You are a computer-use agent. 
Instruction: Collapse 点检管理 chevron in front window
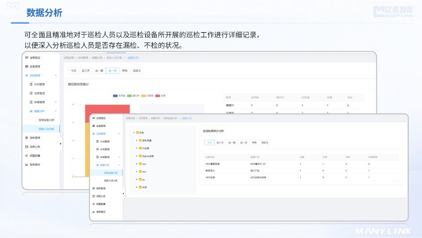click(x=119, y=134)
